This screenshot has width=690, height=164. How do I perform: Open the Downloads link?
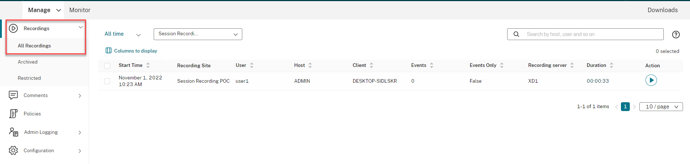click(662, 10)
